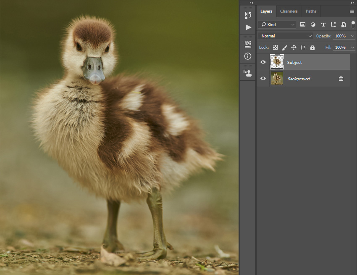Expand the Opacity slider arrow
Screen dimensions: 357x275
[352, 36]
